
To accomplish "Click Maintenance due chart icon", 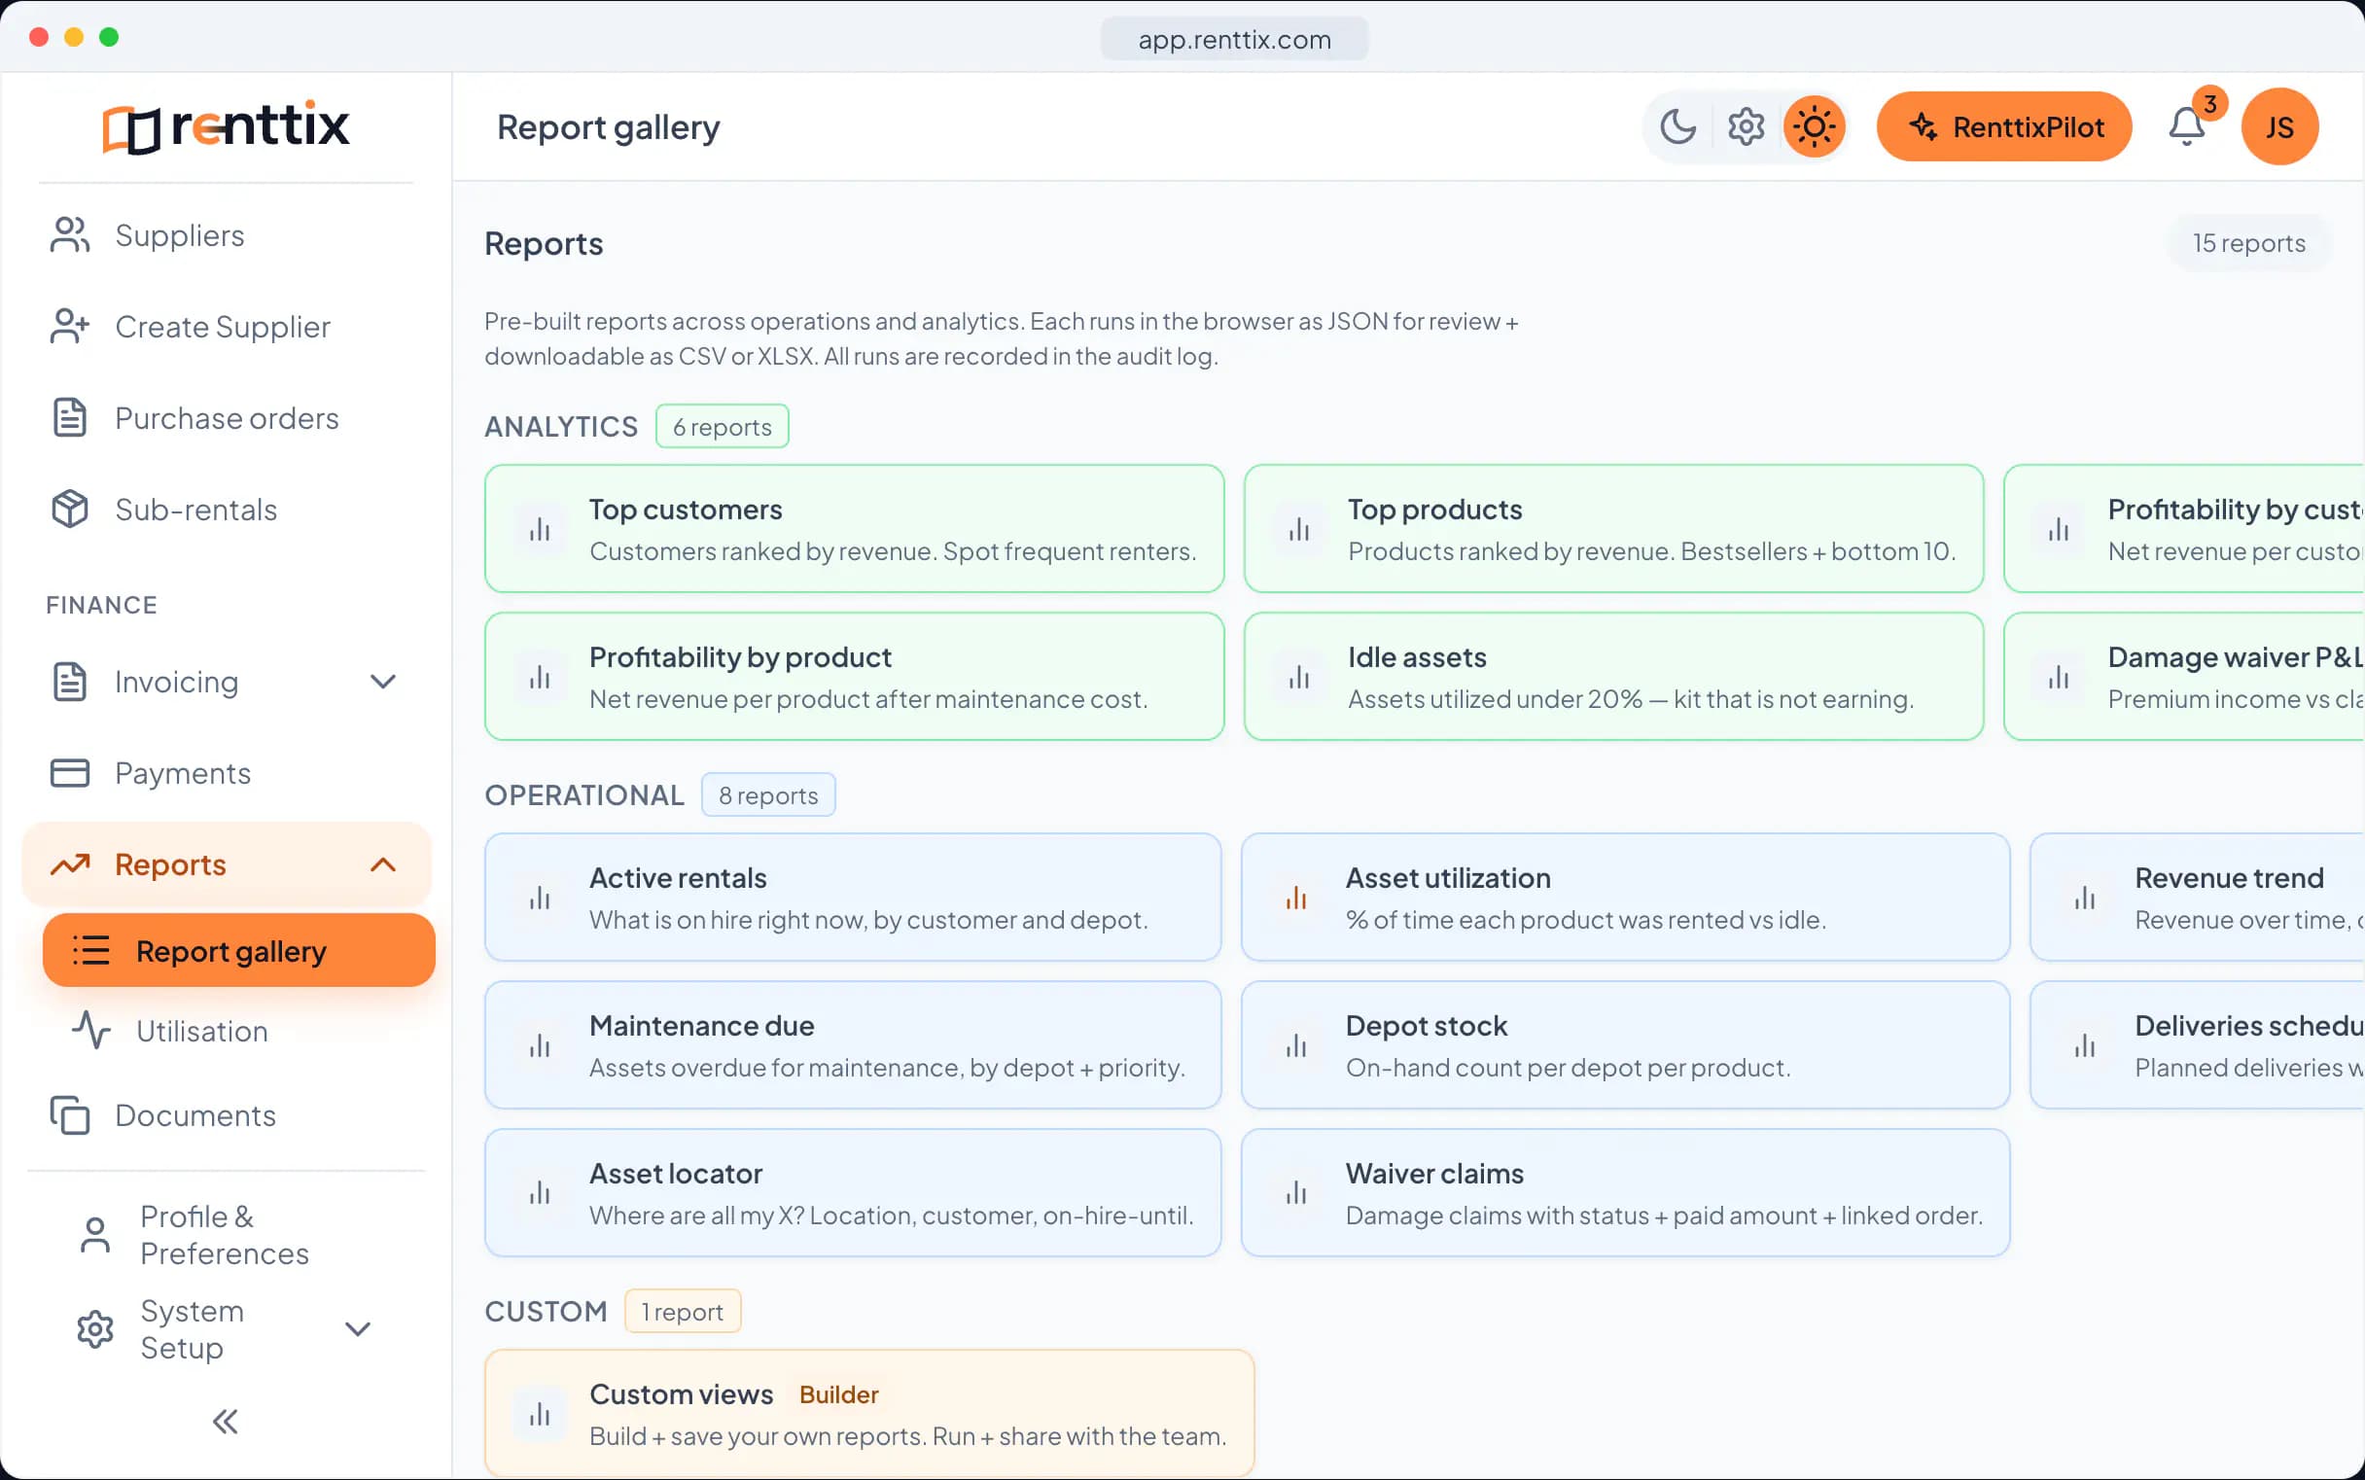I will coord(540,1045).
